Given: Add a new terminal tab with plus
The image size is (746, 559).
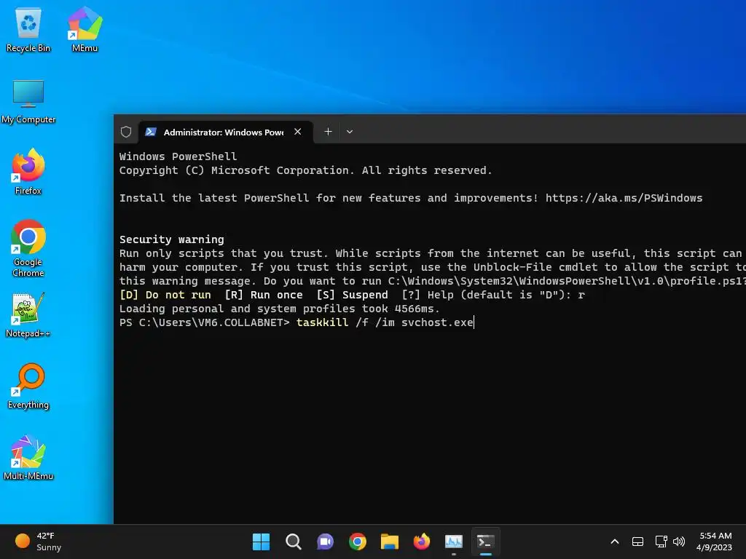Looking at the screenshot, I should point(328,132).
